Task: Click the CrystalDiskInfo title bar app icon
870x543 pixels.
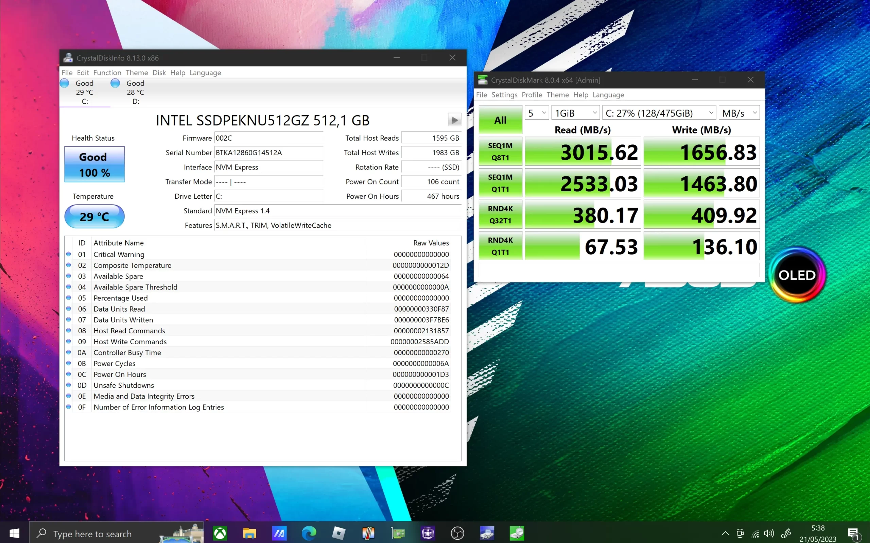Action: [68, 58]
